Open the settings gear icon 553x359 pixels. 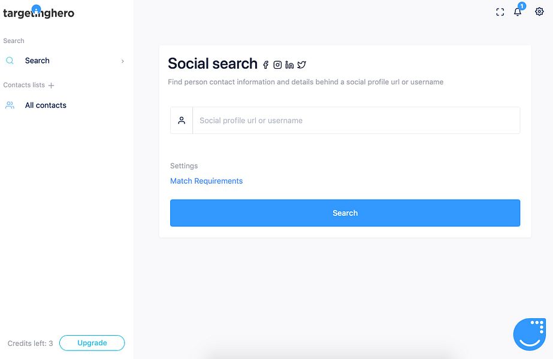pyautogui.click(x=539, y=12)
